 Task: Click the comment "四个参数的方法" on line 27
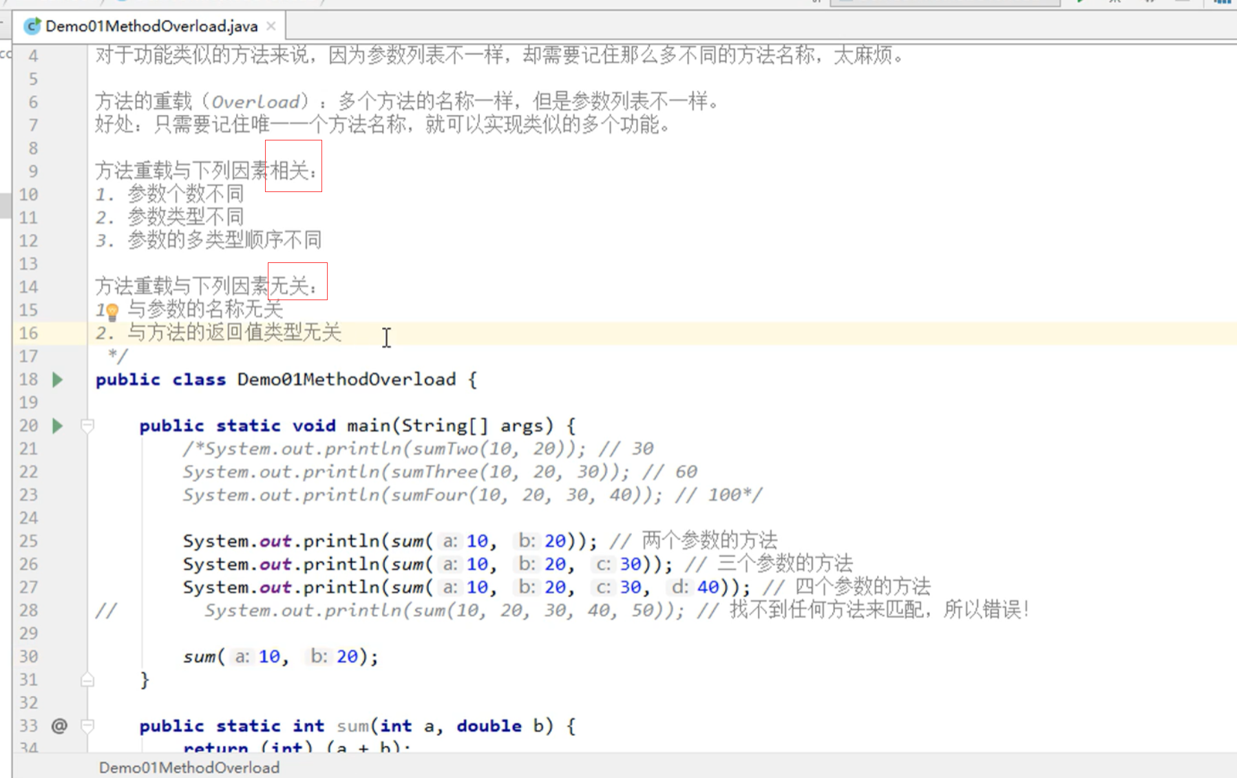click(863, 587)
